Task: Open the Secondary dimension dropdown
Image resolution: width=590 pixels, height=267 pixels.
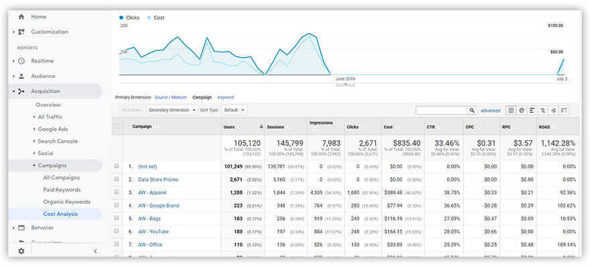Action: click(172, 110)
